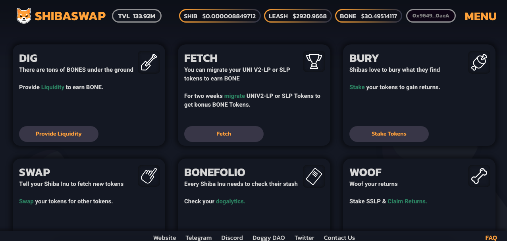Click "Shibas love to bury what they find"
Viewport: 507px width, 241px height.
click(x=395, y=70)
